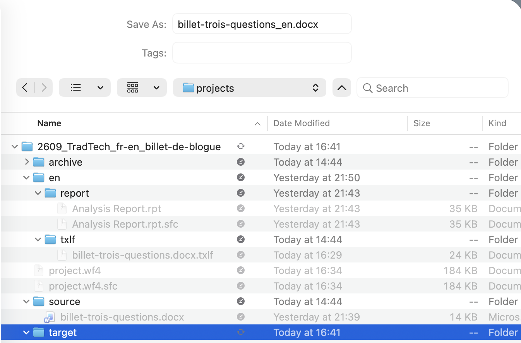Viewport: 521px width, 343px height.
Task: Click the Save As filename field
Action: 262,24
